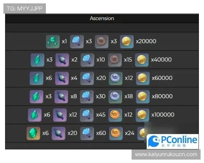Click the green gem sliver icon x1

[53, 41]
